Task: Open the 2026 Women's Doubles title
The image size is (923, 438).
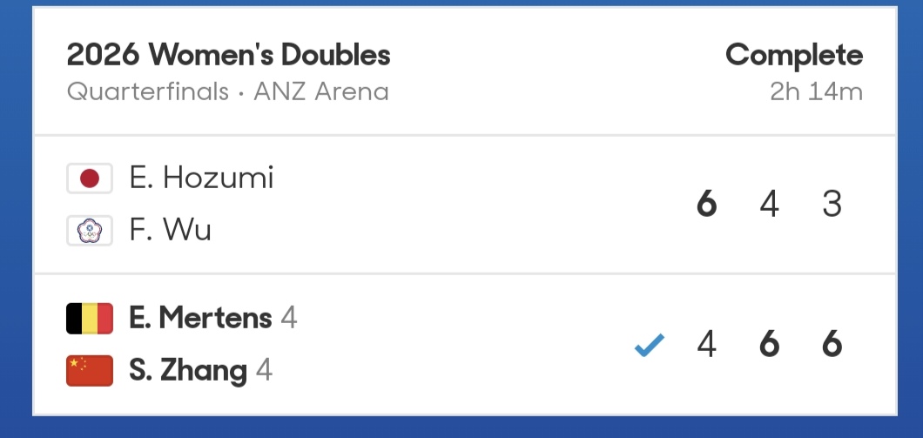Action: click(228, 56)
